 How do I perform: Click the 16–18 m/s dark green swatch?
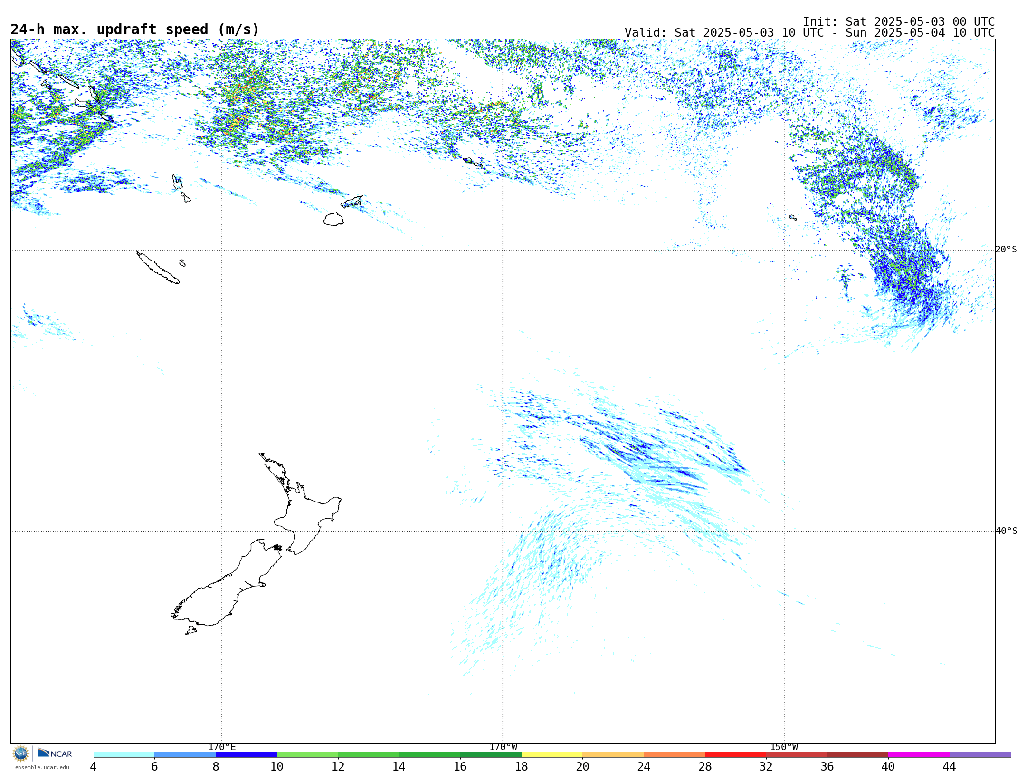click(491, 755)
